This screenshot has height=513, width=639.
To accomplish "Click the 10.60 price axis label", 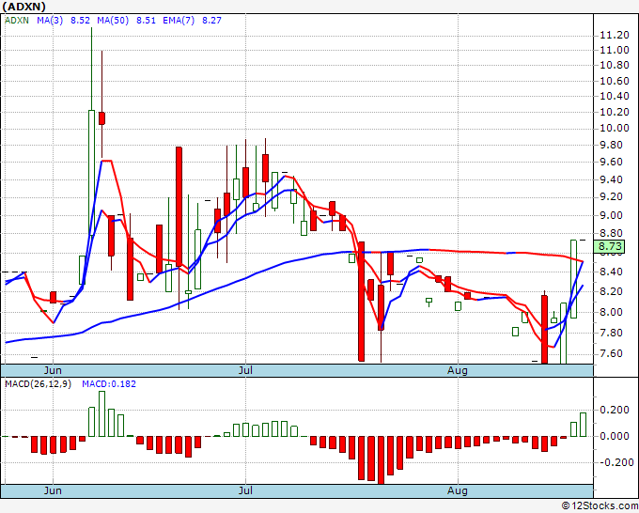I will point(615,81).
